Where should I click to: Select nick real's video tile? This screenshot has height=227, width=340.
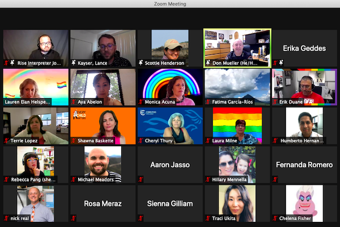tap(36, 203)
